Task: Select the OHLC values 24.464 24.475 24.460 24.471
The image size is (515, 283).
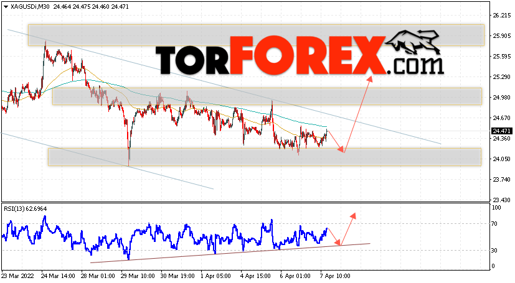Action: tap(90, 7)
